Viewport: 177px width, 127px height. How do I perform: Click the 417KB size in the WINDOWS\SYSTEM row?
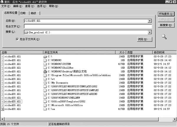[x=122, y=64]
